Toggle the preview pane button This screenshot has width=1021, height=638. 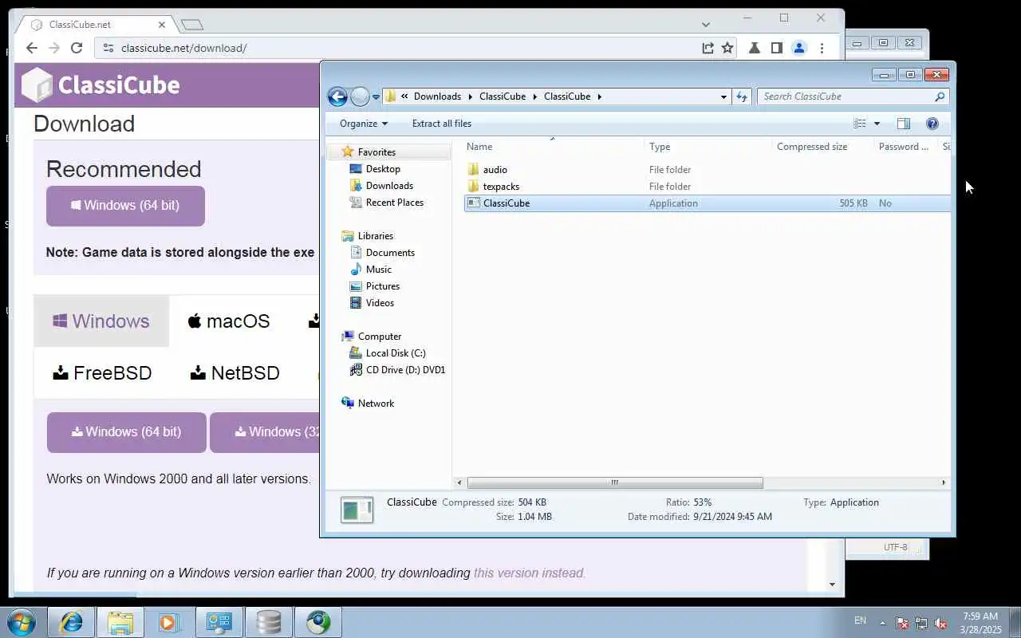[x=903, y=124]
